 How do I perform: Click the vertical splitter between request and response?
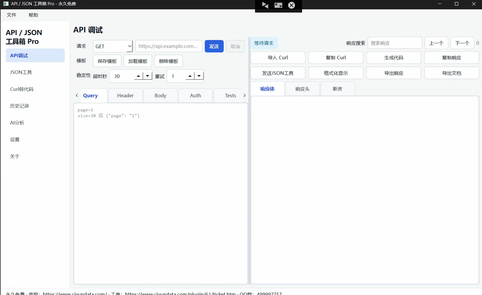249,161
